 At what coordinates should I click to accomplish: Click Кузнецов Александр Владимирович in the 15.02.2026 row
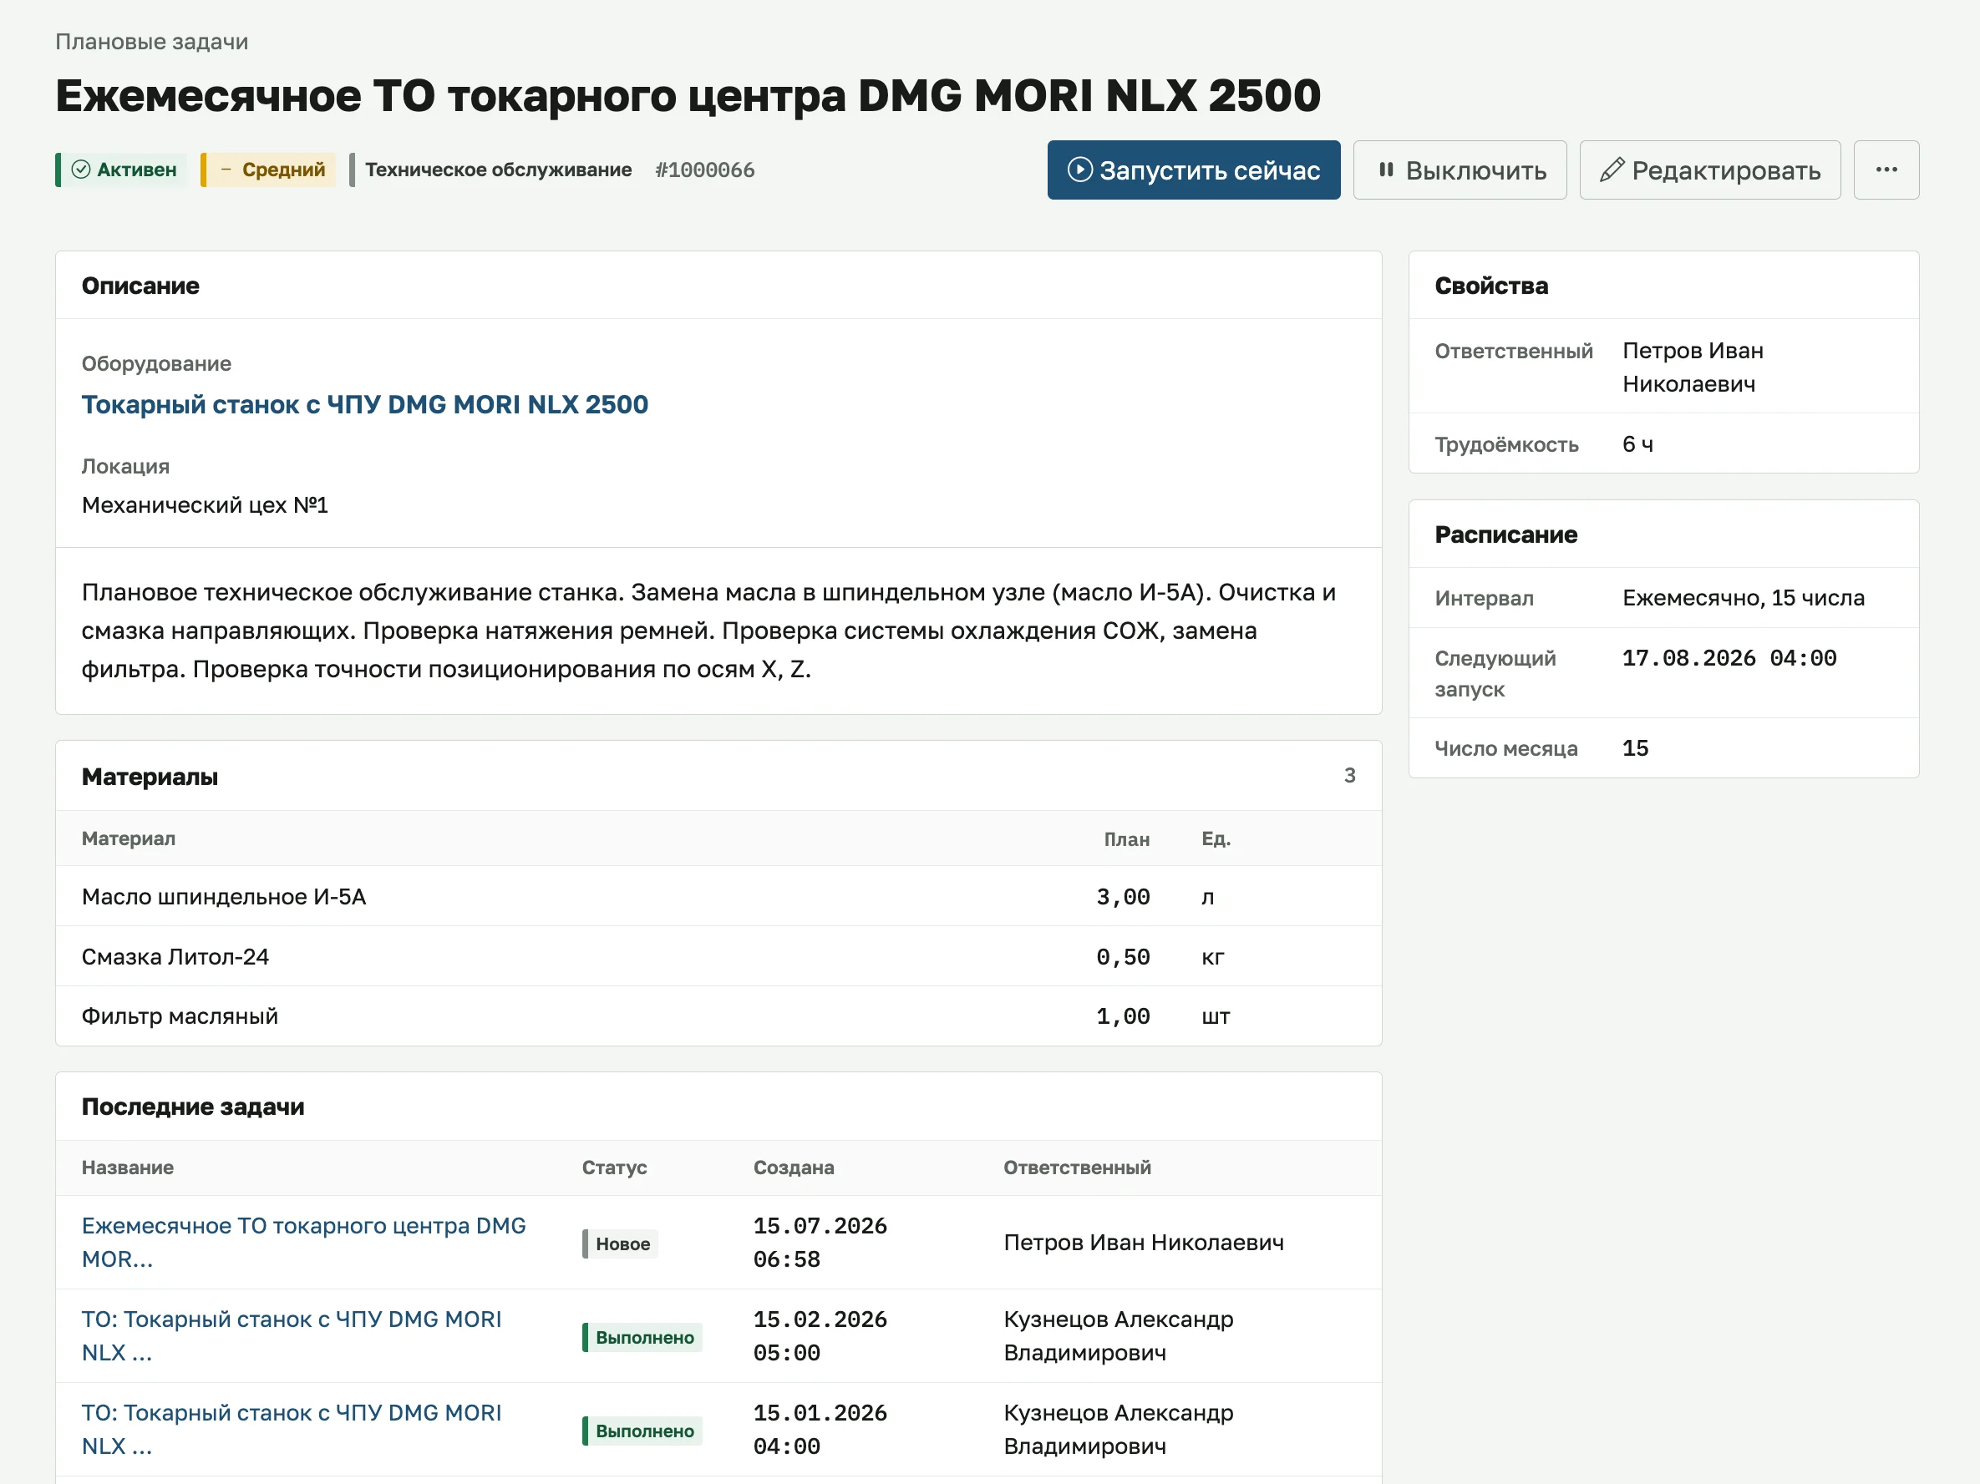pyautogui.click(x=1118, y=1335)
